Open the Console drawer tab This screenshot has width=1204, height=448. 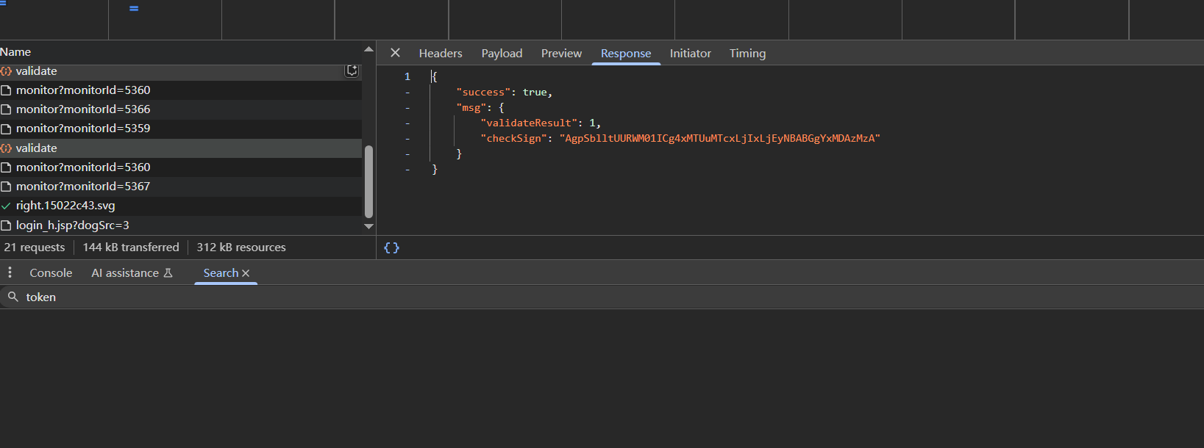[x=51, y=273]
